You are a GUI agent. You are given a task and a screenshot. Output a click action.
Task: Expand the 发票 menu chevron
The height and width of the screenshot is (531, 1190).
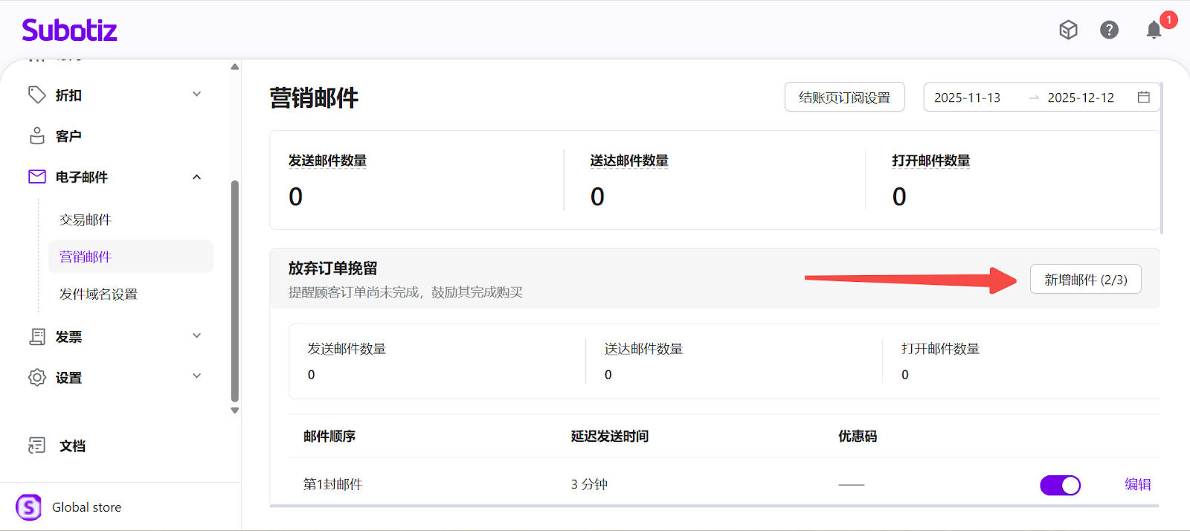[x=197, y=336]
